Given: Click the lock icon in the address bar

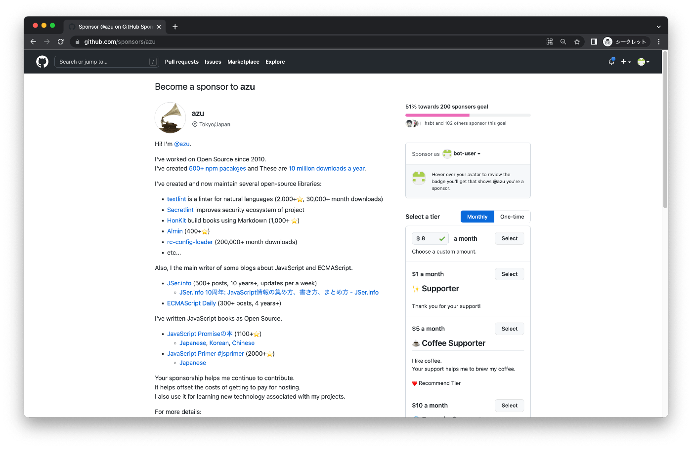Looking at the screenshot, I should coord(78,42).
